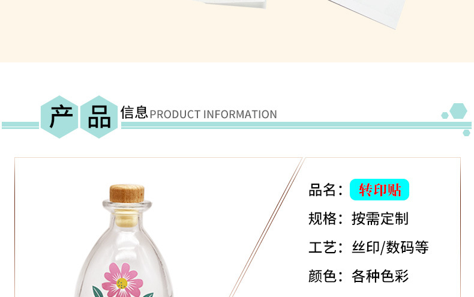Click the tiny hexagon below the header line
This screenshot has height=297, width=474.
[466, 133]
